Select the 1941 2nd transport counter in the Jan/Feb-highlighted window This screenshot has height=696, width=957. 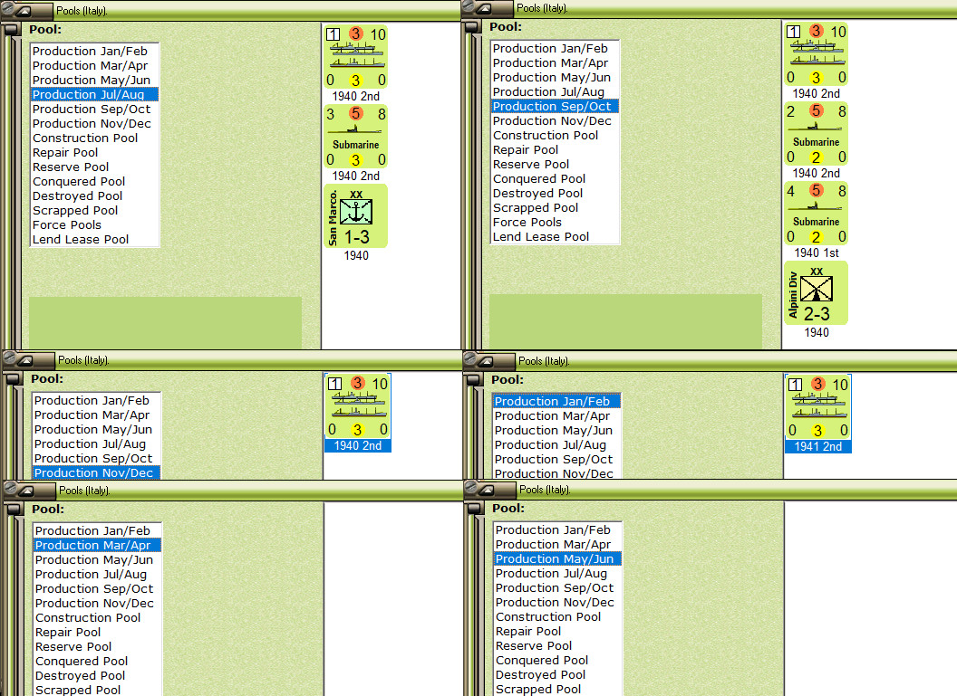817,407
